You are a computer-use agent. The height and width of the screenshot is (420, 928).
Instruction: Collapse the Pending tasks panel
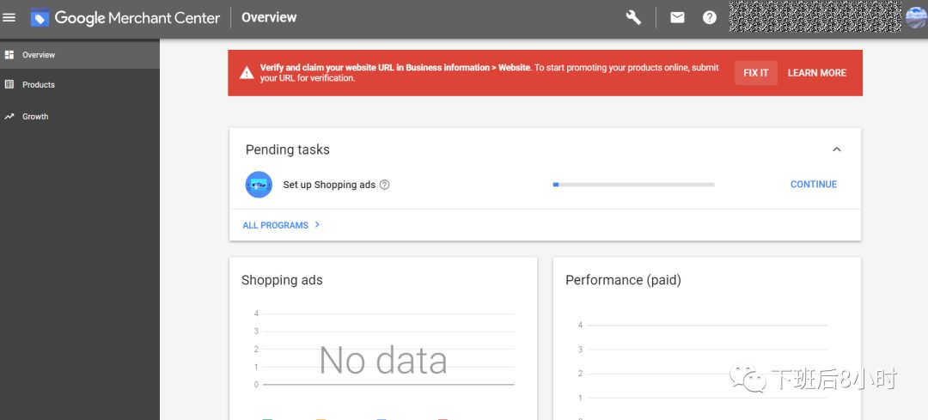[x=836, y=149]
